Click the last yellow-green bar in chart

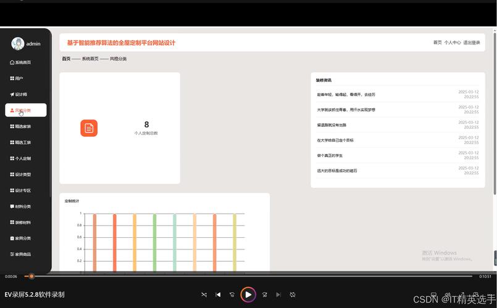click(235, 242)
